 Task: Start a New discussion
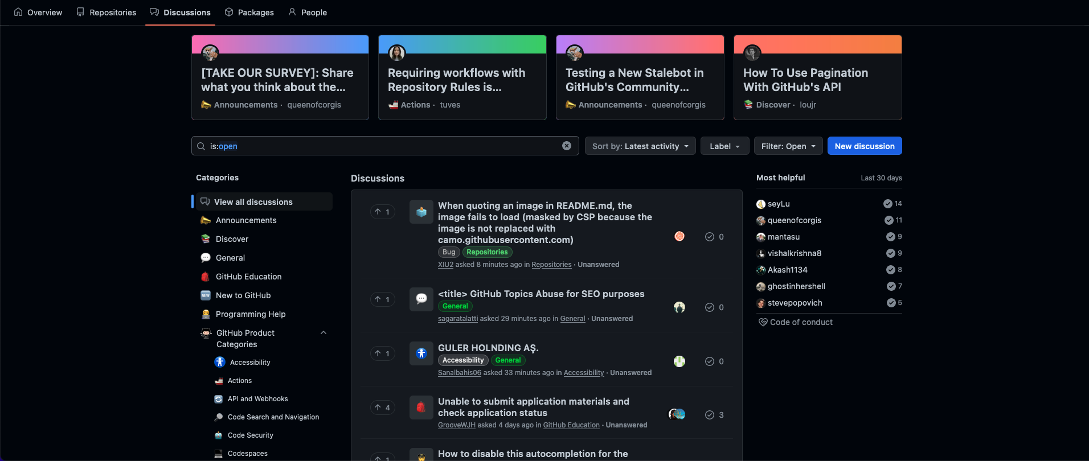pos(865,146)
